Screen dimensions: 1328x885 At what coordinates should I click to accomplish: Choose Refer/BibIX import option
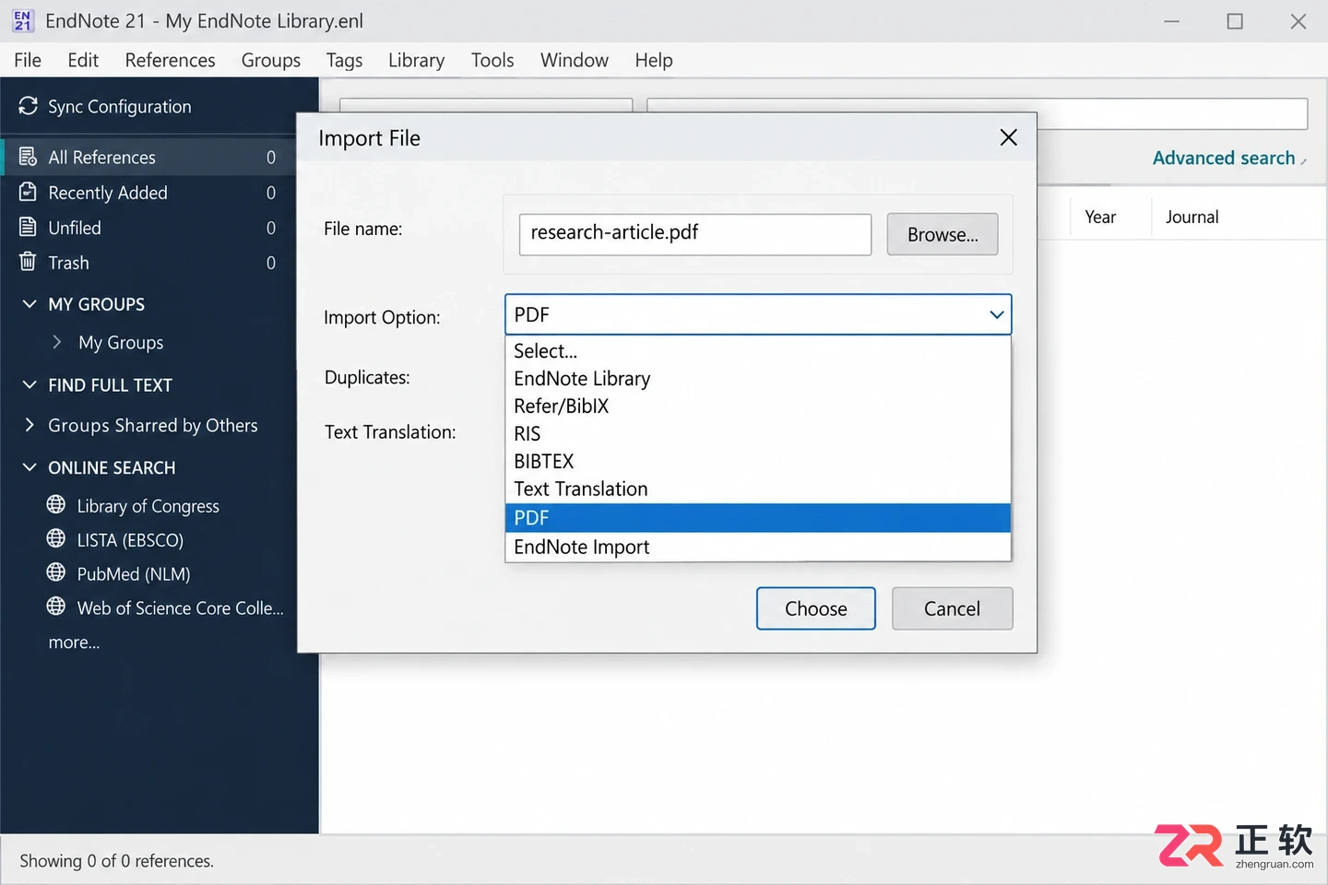[758, 407]
